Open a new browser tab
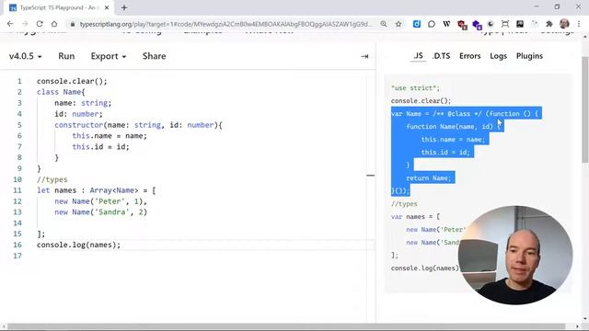589x331 pixels. click(x=124, y=7)
